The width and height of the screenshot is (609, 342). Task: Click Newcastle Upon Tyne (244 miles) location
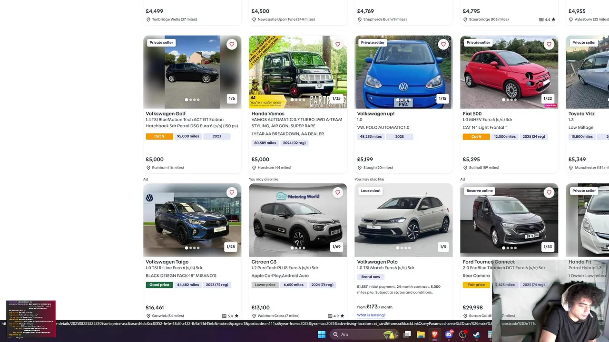point(286,19)
